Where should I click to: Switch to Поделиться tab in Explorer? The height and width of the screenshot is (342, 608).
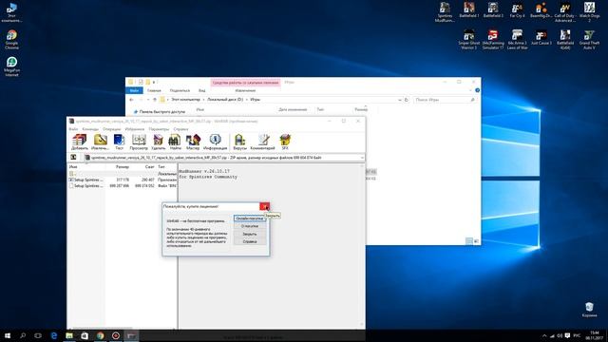coord(180,90)
